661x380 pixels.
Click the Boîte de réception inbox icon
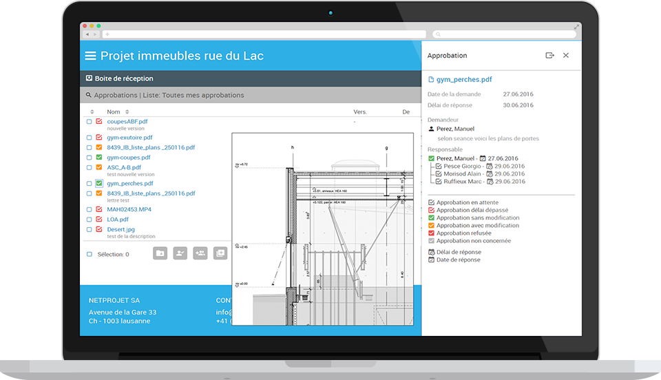pyautogui.click(x=89, y=78)
